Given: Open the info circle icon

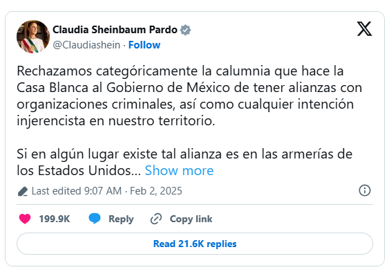Looking at the screenshot, I should click(365, 190).
